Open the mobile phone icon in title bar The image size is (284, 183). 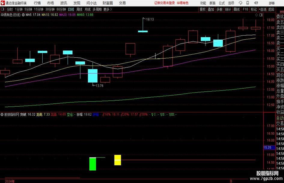(248, 3)
